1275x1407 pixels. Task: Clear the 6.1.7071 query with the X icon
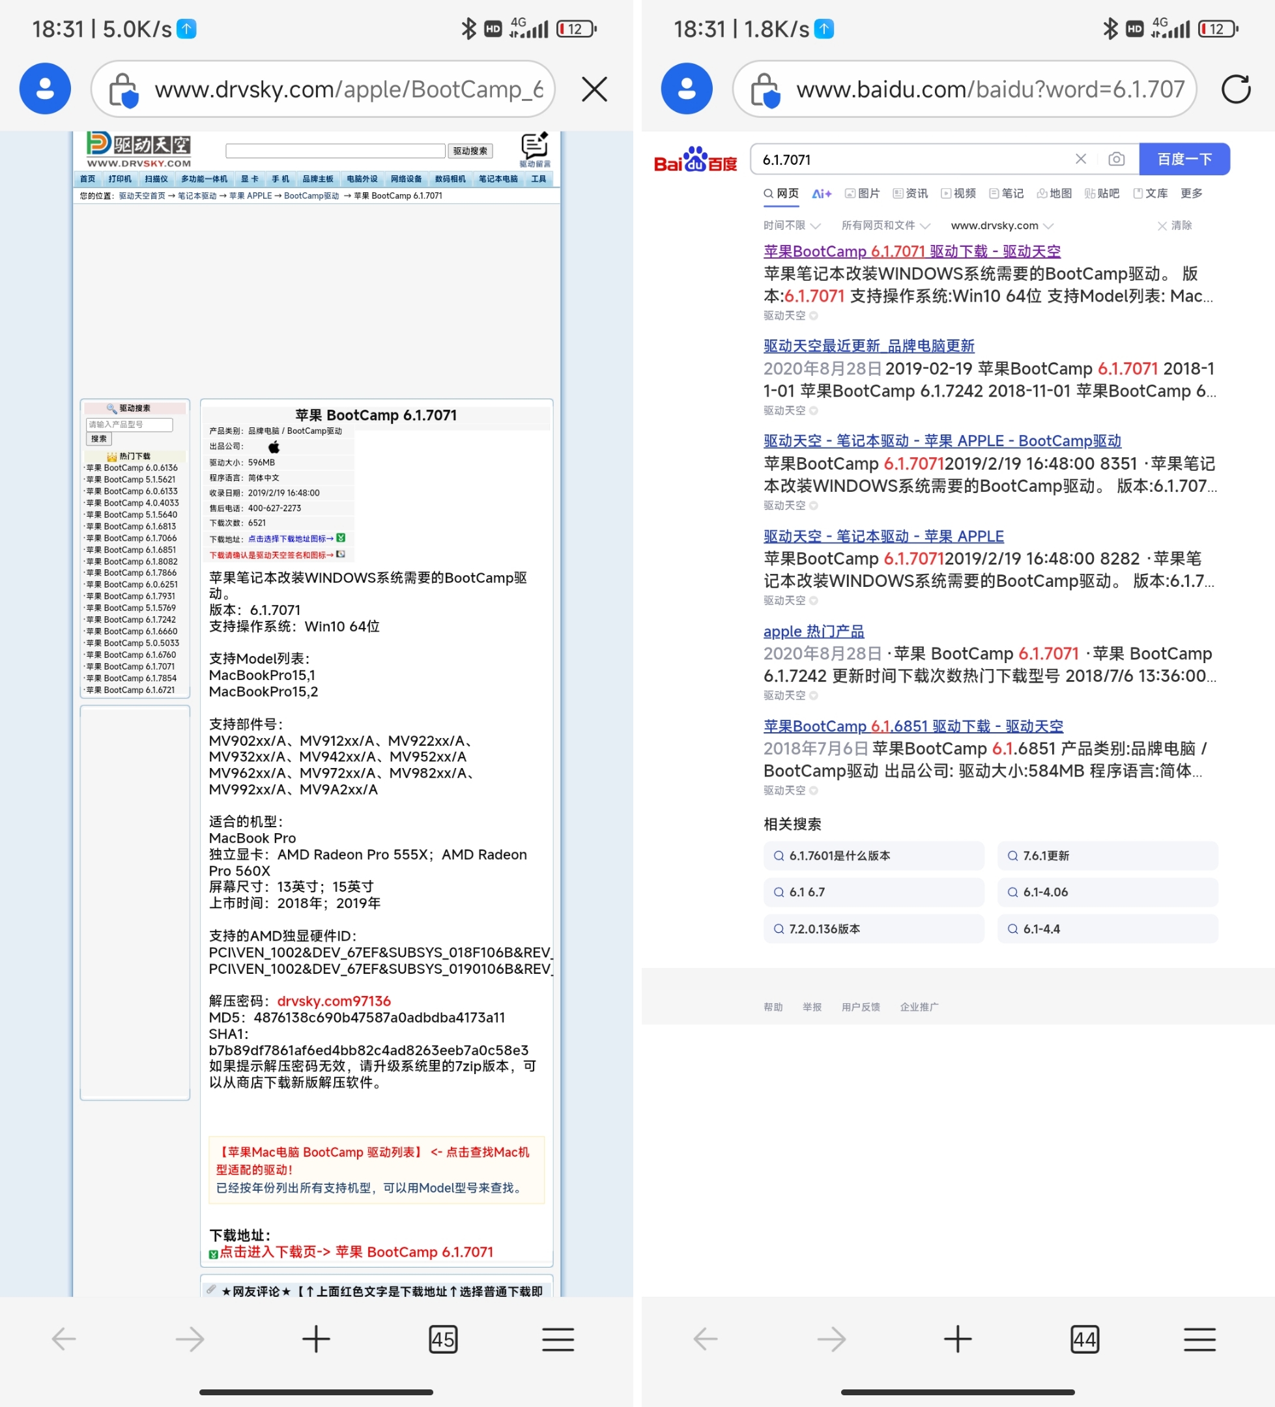tap(1080, 159)
